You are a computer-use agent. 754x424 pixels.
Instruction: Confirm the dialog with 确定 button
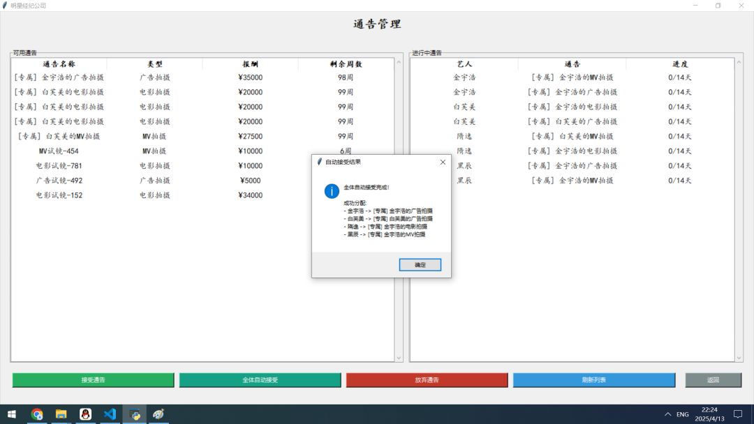pyautogui.click(x=420, y=264)
